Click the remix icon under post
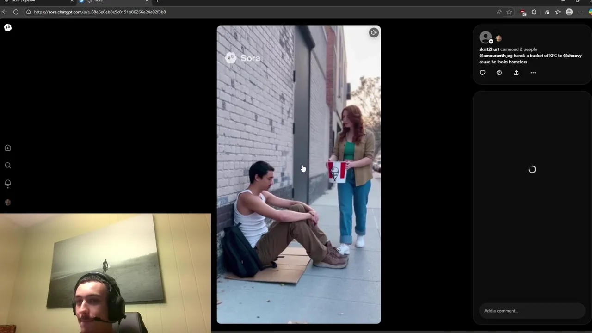 click(x=499, y=73)
